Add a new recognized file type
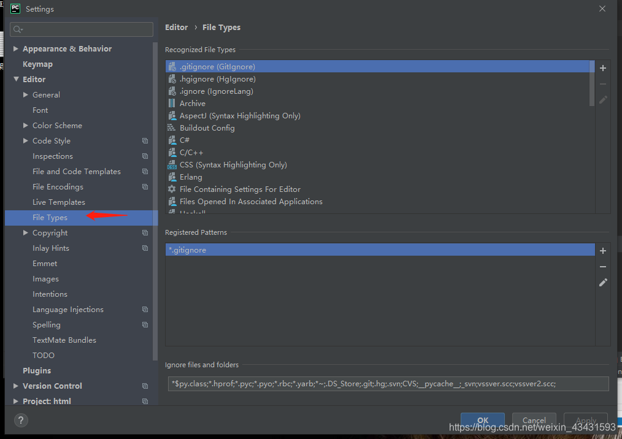This screenshot has height=439, width=622. [602, 68]
